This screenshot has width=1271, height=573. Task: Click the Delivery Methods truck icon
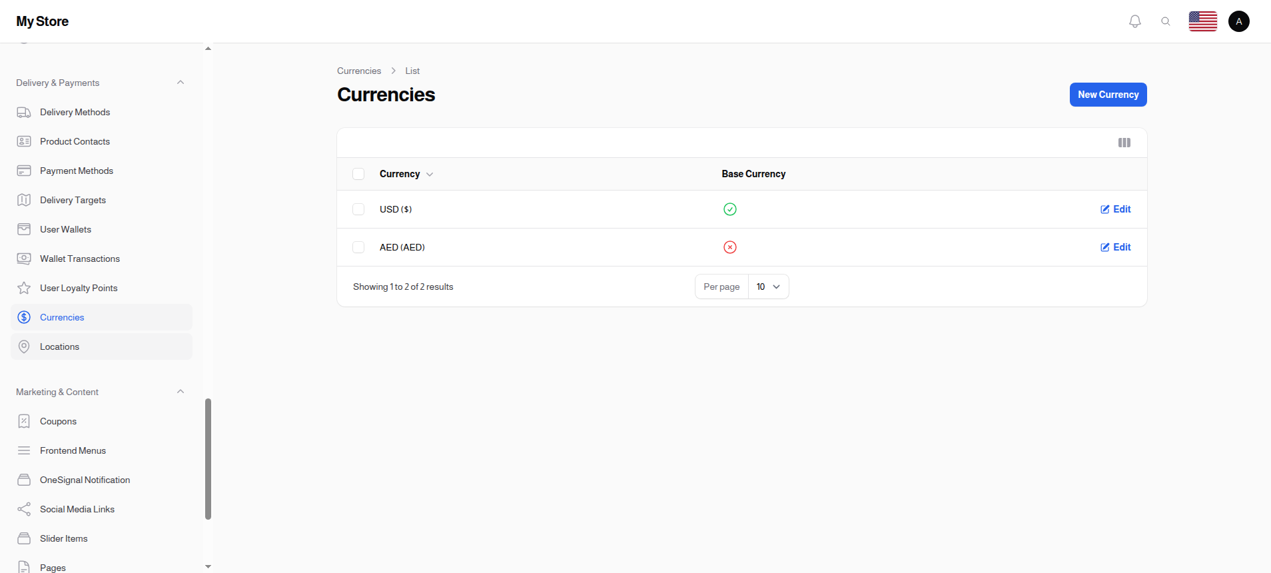(24, 112)
